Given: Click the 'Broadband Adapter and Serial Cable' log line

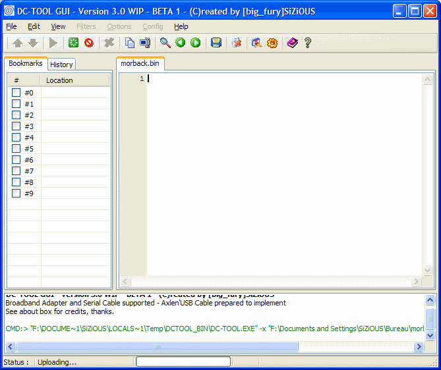Looking at the screenshot, I should [146, 303].
